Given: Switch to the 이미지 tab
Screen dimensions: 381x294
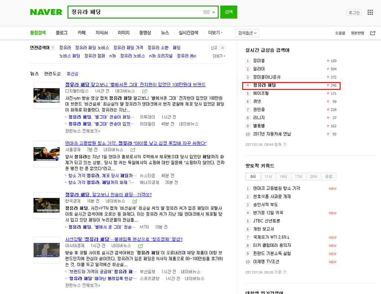Looking at the screenshot, I should (x=124, y=33).
